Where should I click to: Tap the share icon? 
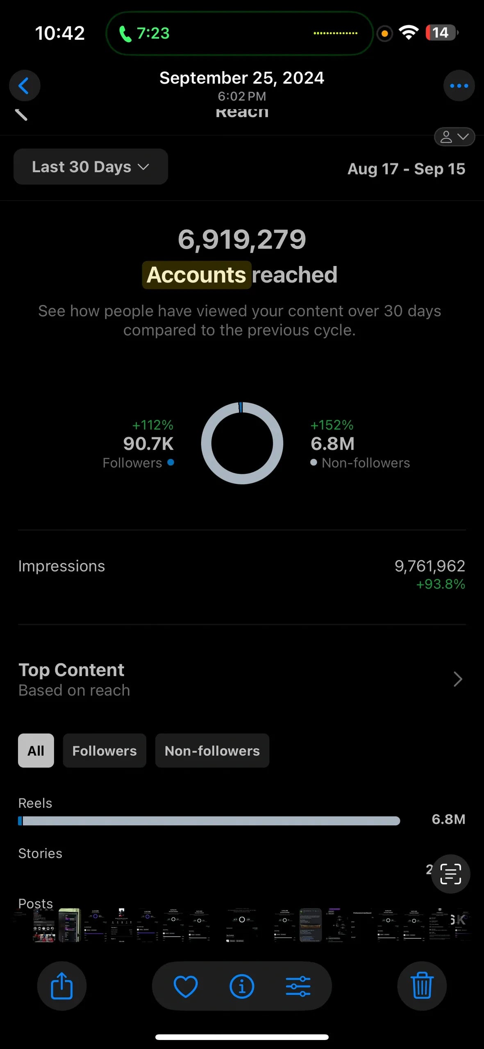click(x=62, y=985)
